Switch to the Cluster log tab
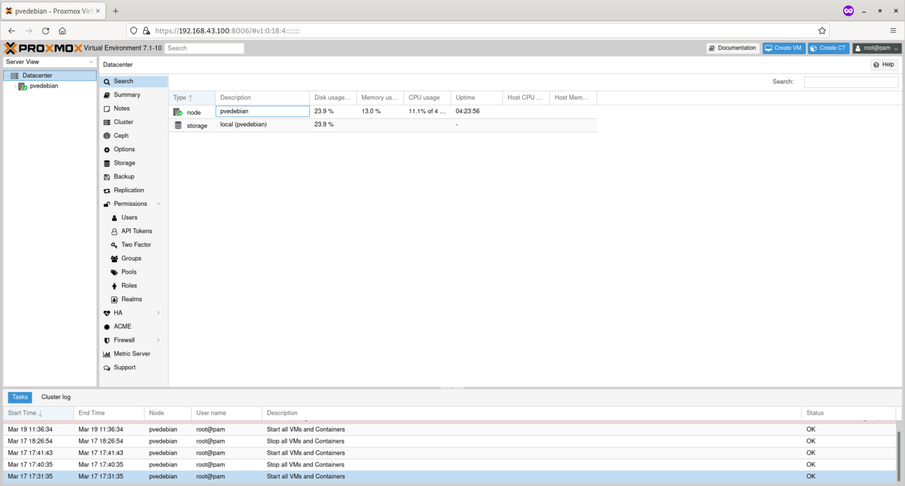 click(x=55, y=397)
